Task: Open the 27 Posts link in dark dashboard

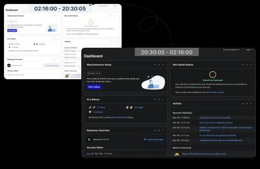Action: pos(101,107)
